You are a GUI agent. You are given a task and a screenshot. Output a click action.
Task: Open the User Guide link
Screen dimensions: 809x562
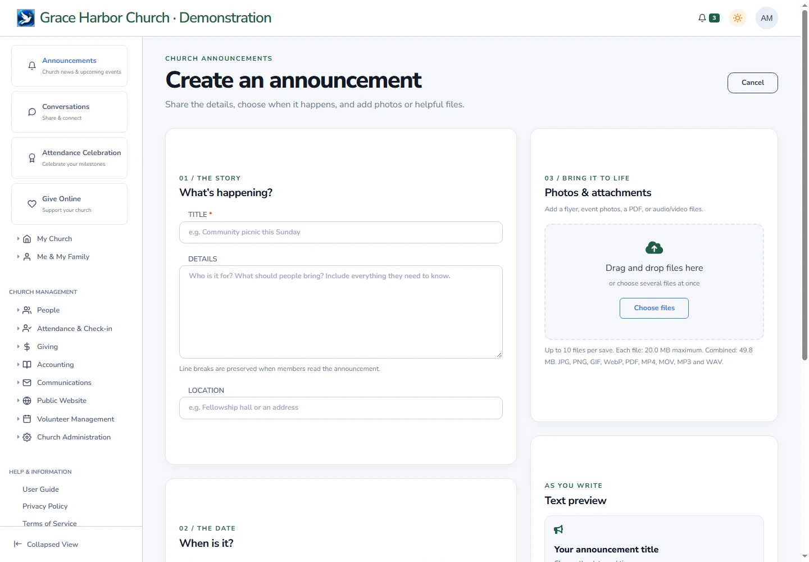click(40, 490)
